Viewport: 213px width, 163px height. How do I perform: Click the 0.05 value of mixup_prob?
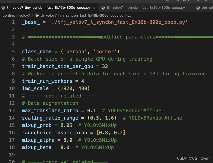(66, 125)
